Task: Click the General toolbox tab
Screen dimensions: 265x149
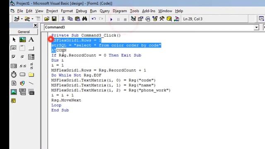Action: click(24, 32)
